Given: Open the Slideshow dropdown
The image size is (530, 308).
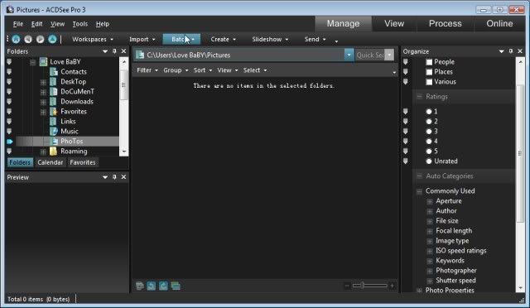Looking at the screenshot, I should tap(270, 39).
